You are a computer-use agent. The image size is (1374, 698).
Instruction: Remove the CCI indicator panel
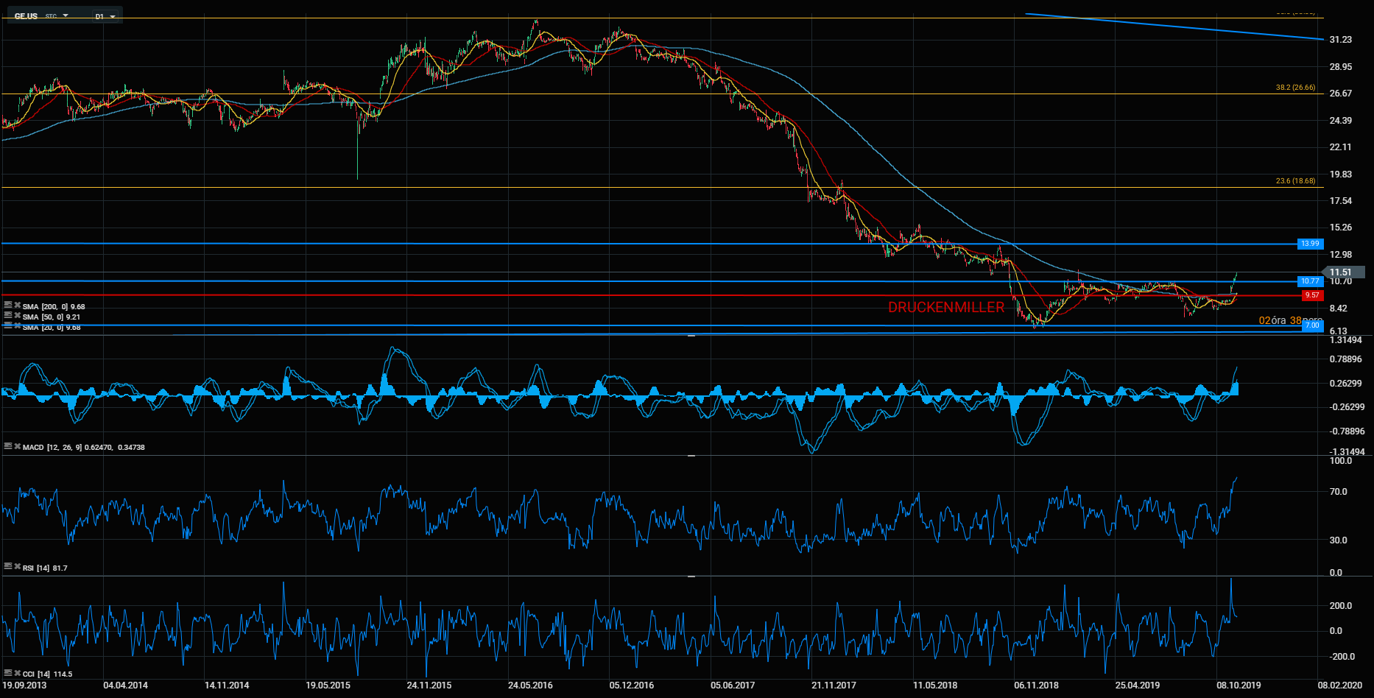(x=17, y=673)
